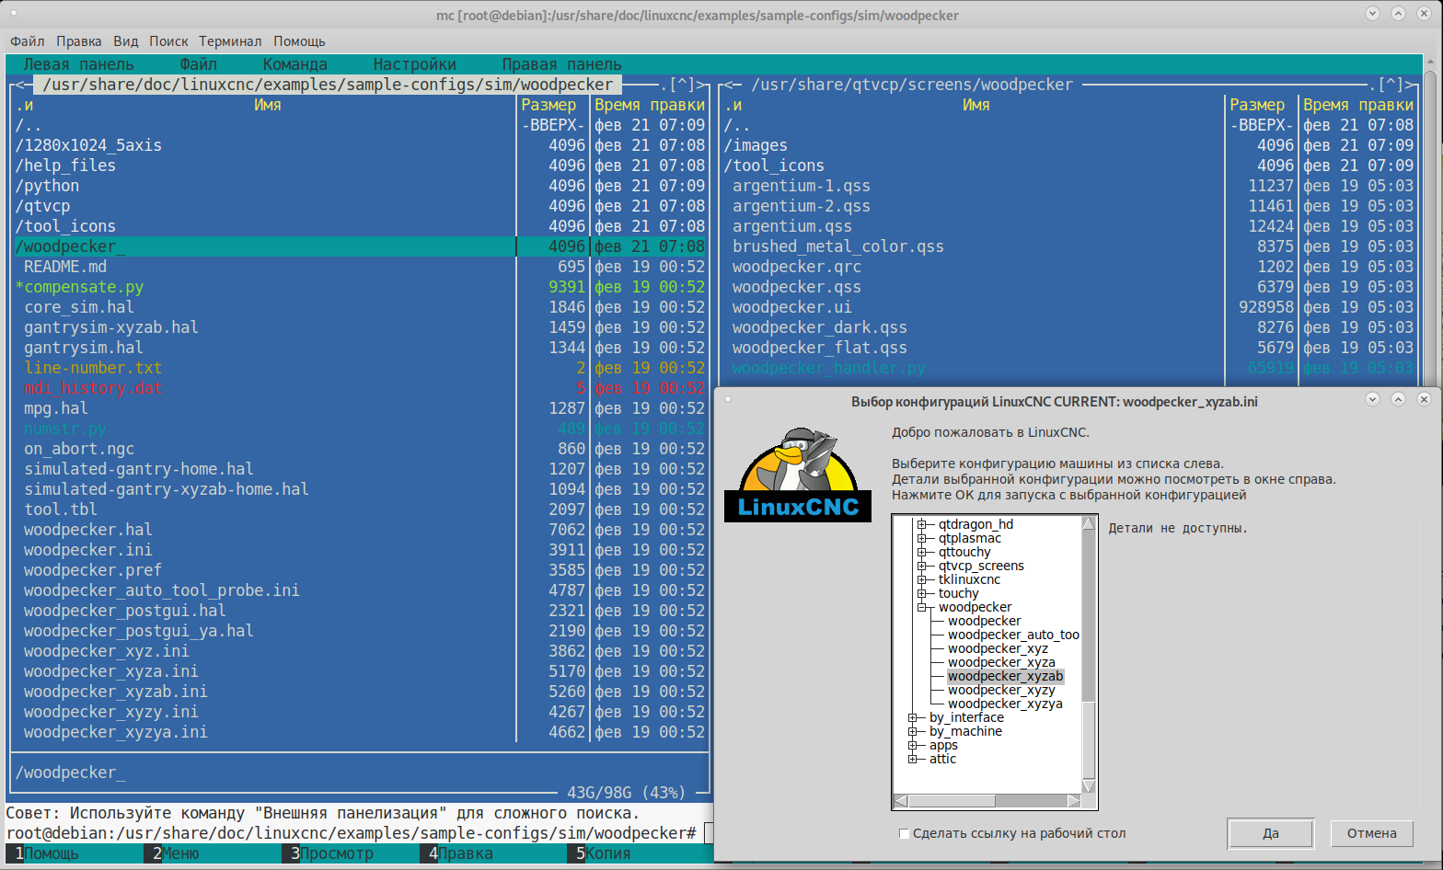Expand the by_interface tree node

click(912, 717)
